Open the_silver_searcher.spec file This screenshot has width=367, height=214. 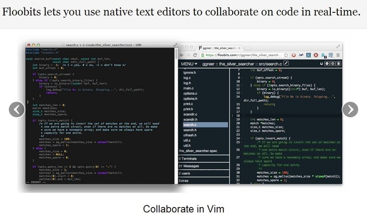tap(198, 151)
